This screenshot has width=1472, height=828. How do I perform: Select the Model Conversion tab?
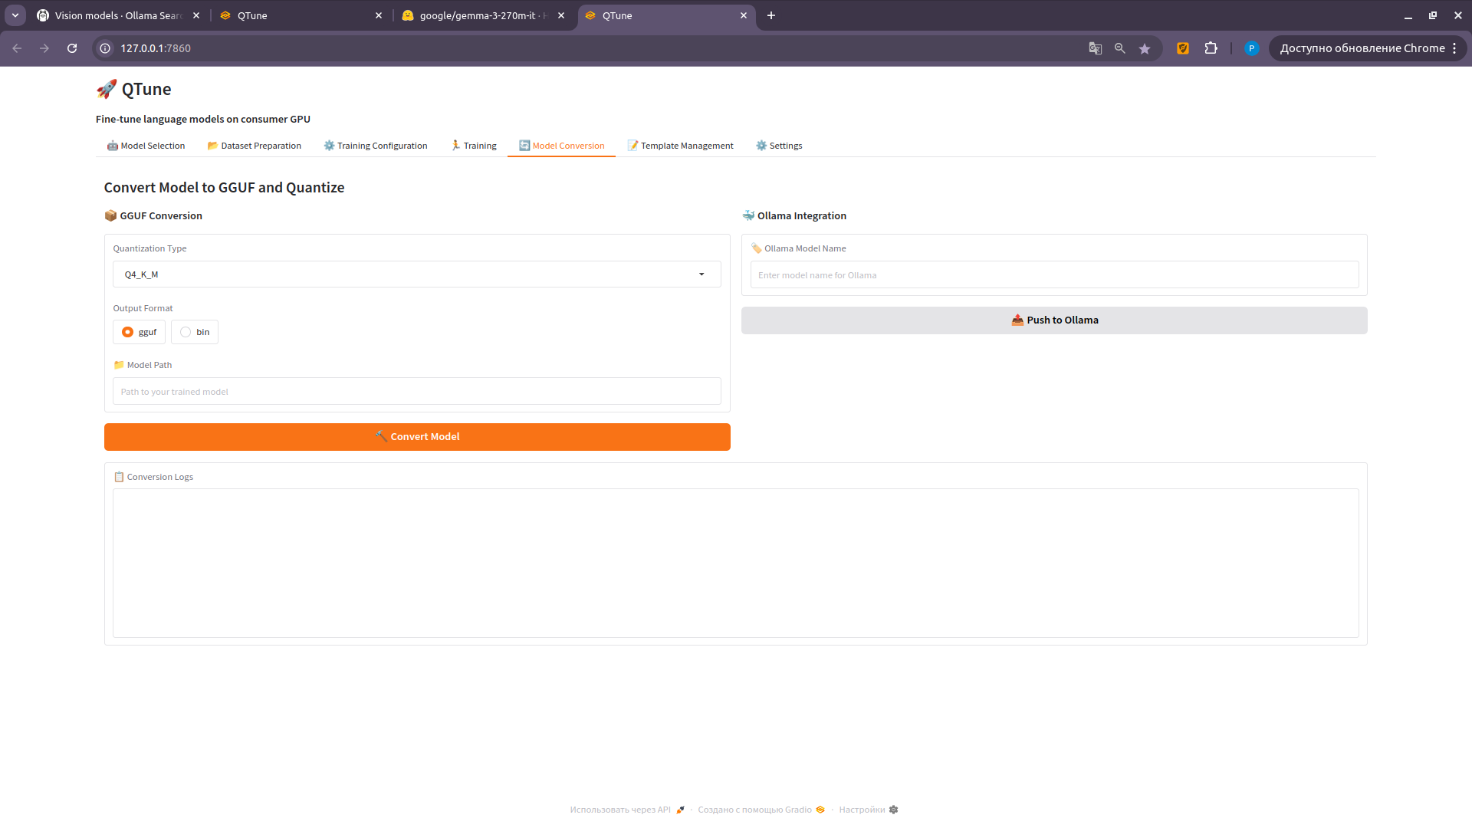(561, 146)
